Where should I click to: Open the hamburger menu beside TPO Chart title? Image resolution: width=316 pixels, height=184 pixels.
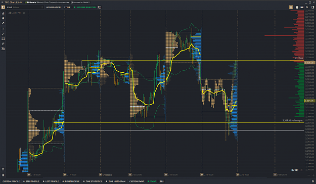pos(2,2)
